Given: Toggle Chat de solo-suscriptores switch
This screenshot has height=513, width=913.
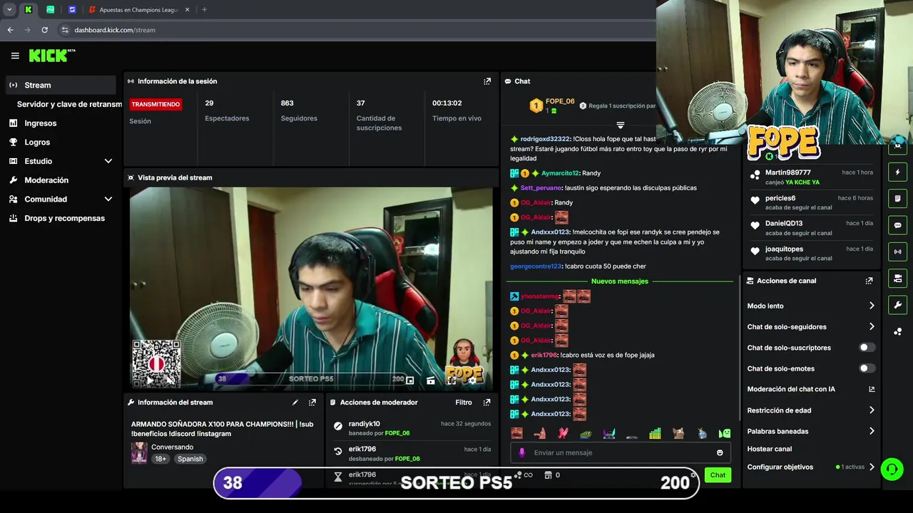Looking at the screenshot, I should (x=867, y=348).
